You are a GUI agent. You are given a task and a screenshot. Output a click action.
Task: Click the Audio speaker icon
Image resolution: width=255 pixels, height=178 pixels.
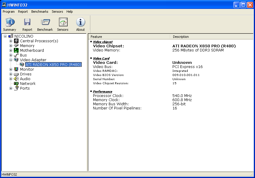click(x=16, y=79)
